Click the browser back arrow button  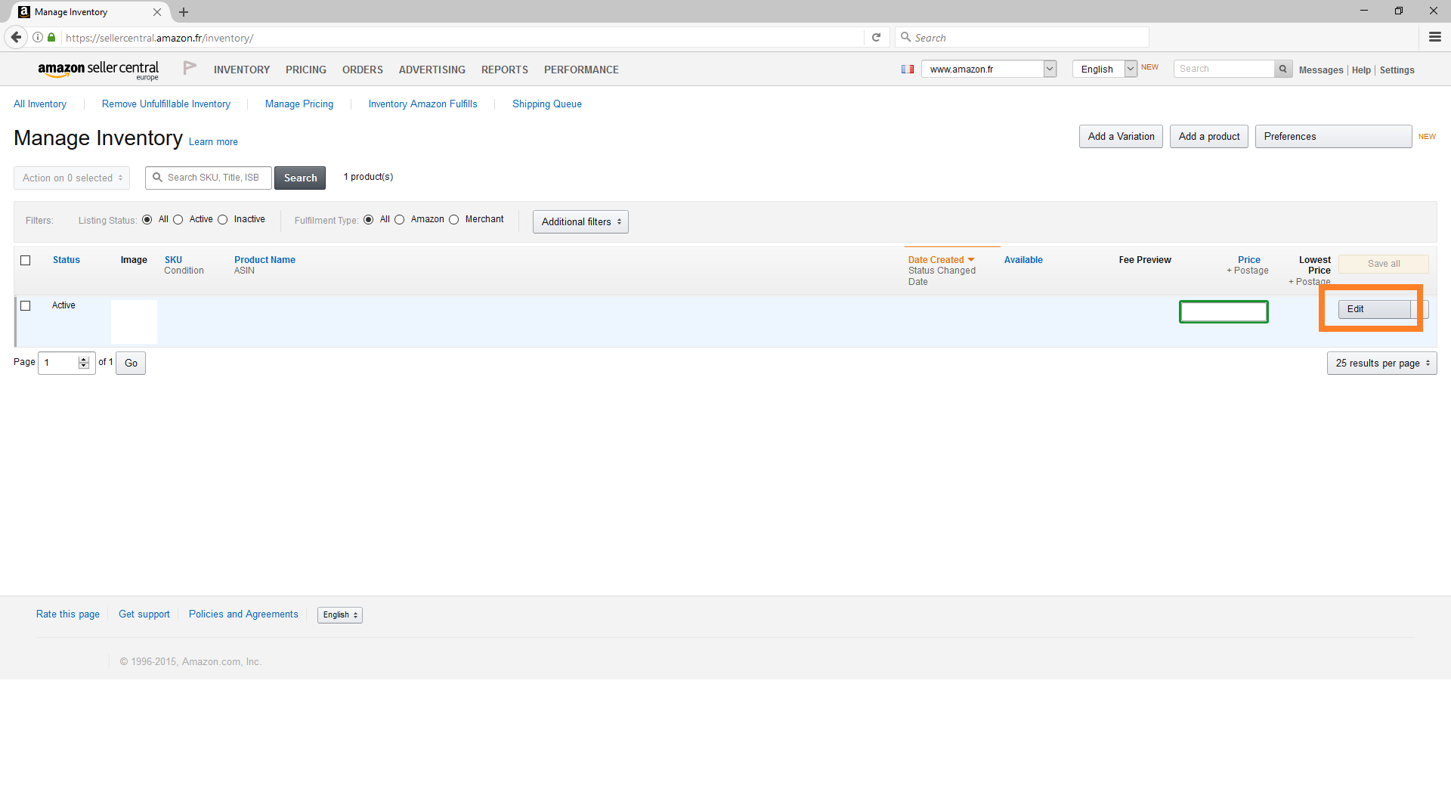click(x=16, y=37)
